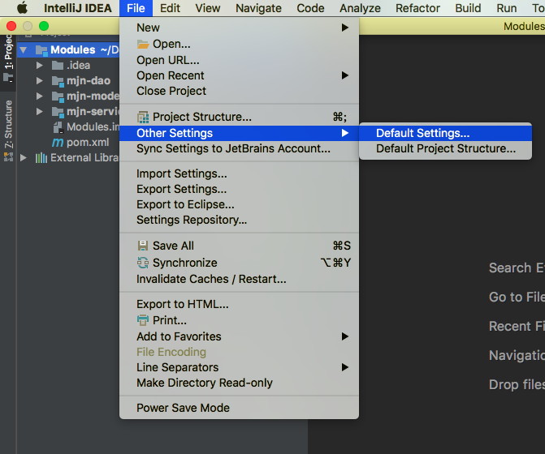Image resolution: width=545 pixels, height=454 pixels.
Task: Expand the .idea folder node
Action: click(39, 65)
